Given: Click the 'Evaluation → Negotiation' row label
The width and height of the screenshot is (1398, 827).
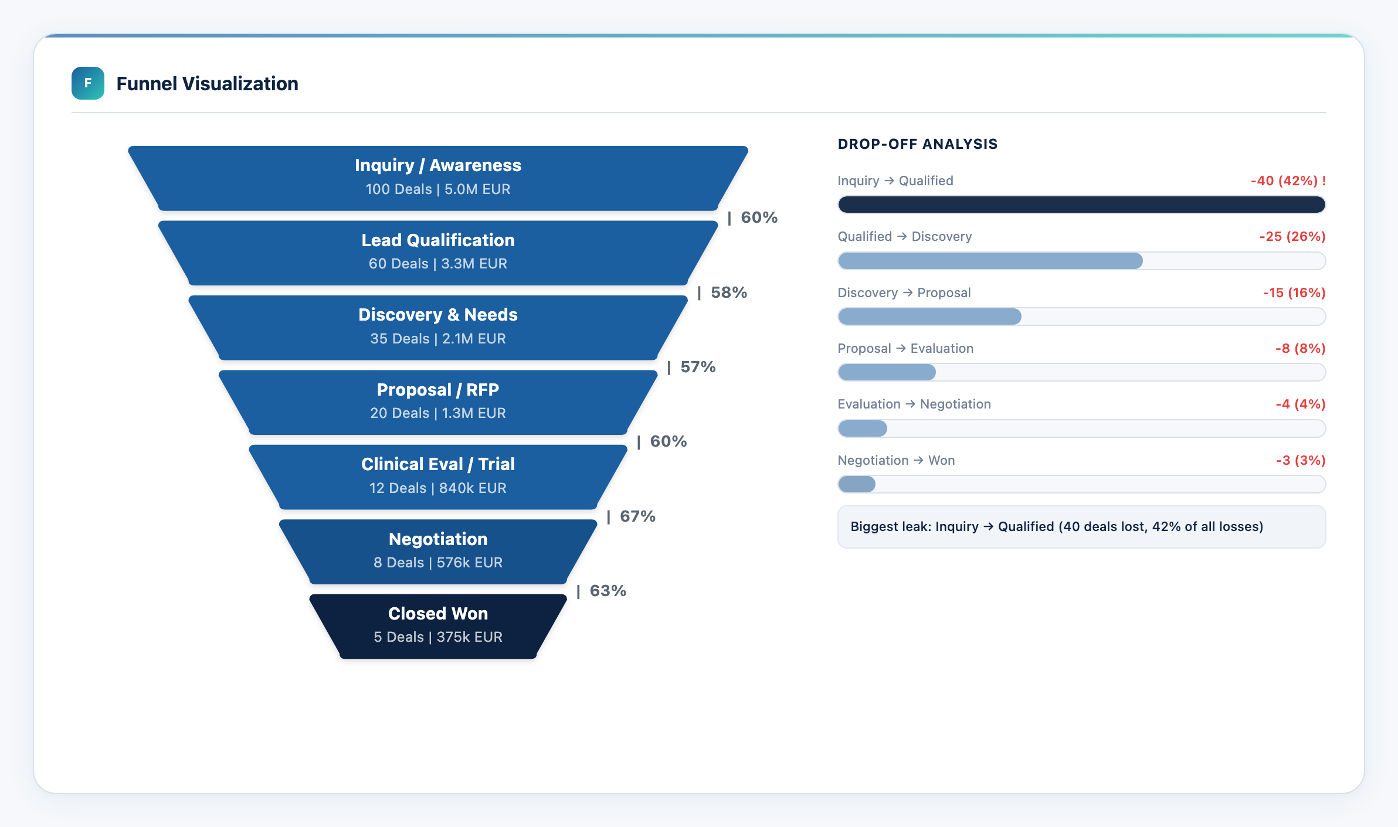Looking at the screenshot, I should pyautogui.click(x=914, y=404).
